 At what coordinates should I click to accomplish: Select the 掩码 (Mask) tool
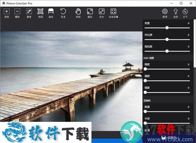[40, 12]
